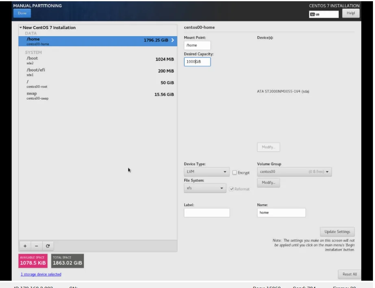Click Modify button under Volume Group
Screen dimensions: 375x288
(x=268, y=183)
